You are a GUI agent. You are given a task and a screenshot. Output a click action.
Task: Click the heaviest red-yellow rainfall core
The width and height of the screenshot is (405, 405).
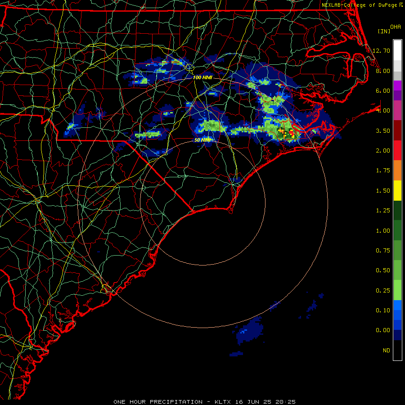291,133
